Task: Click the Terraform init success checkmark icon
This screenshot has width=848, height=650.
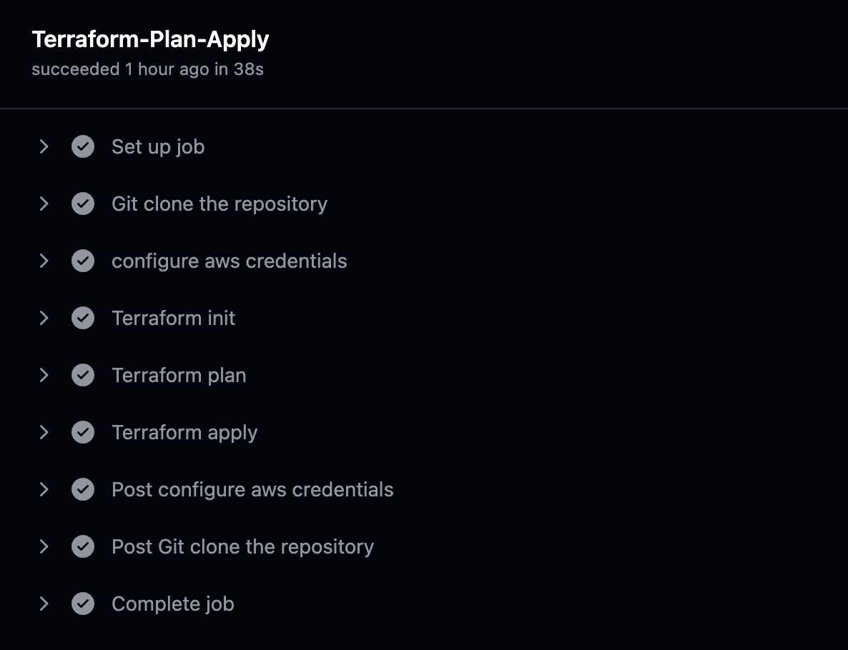Action: point(83,318)
